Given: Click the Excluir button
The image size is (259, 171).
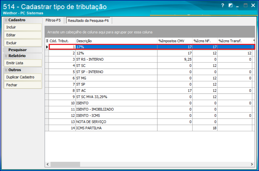Looking at the screenshot, I should pos(23,43).
